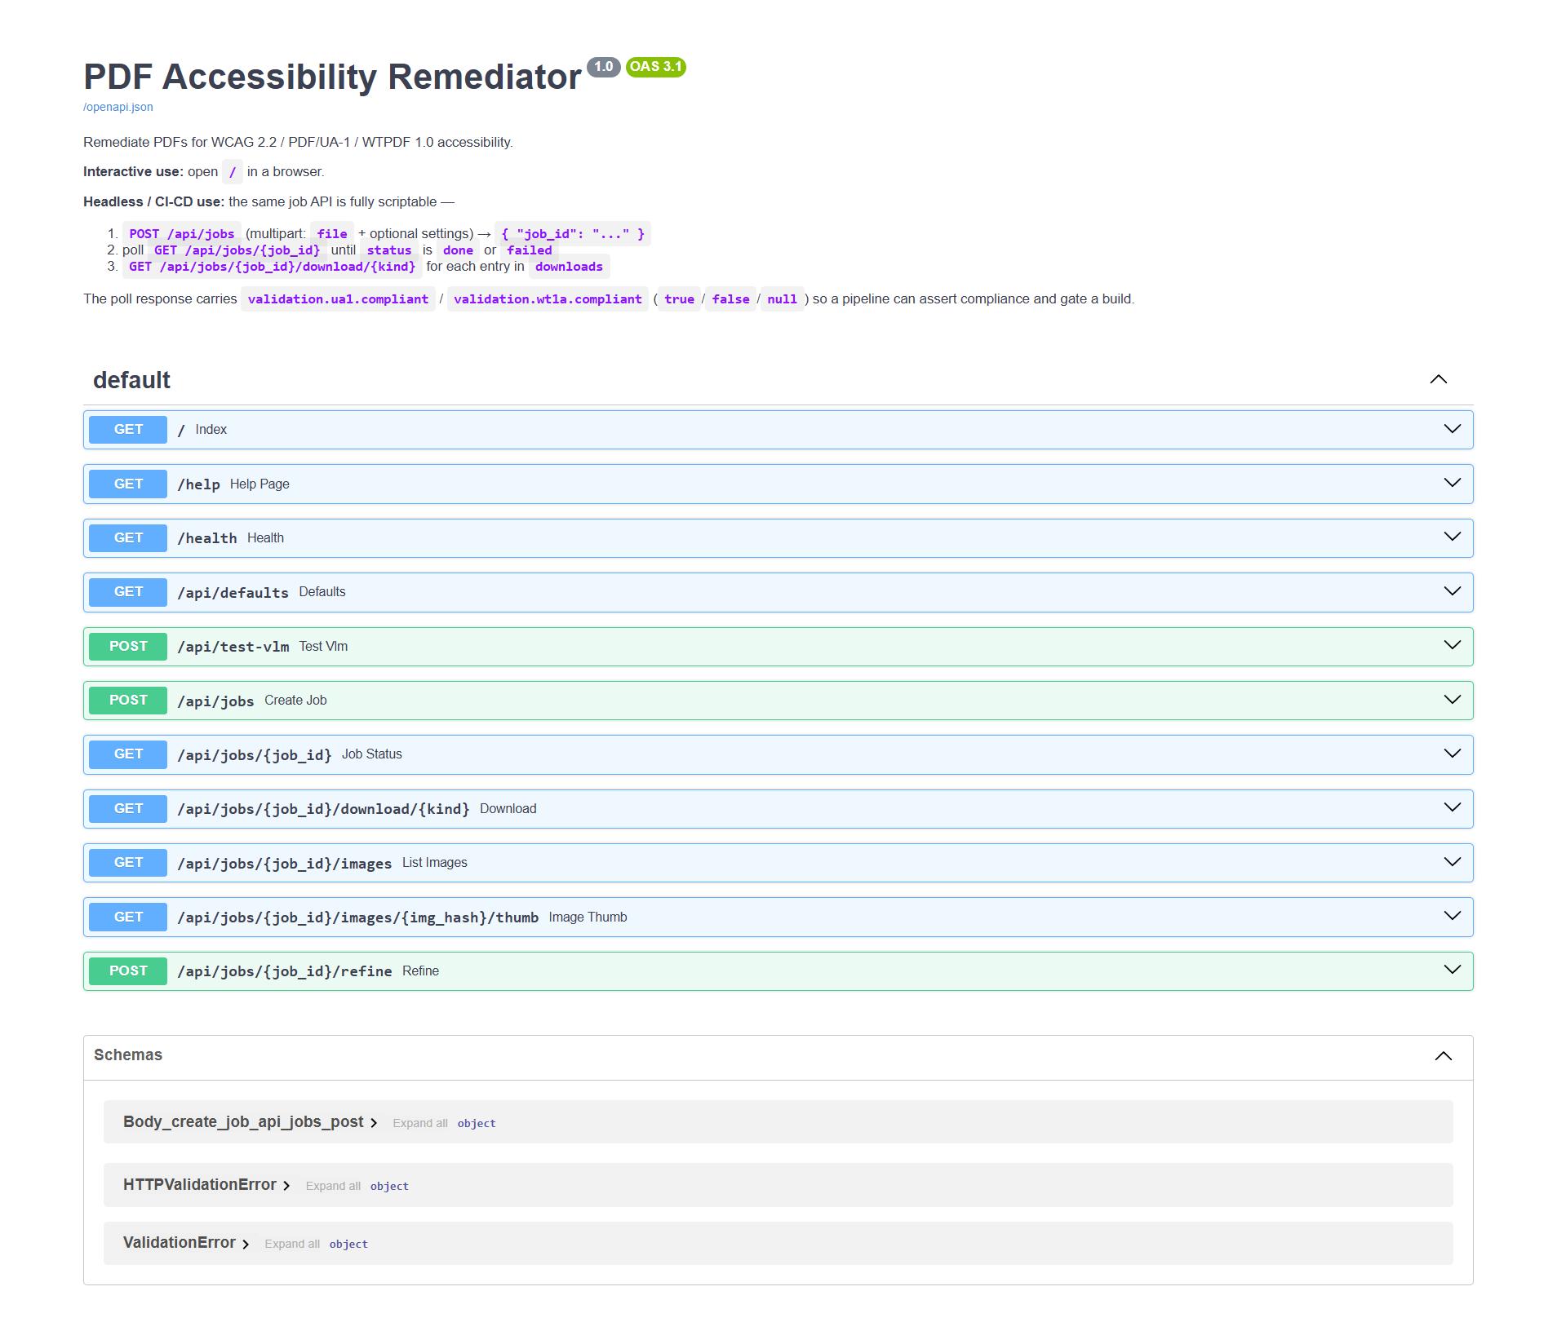This screenshot has height=1322, width=1557.
Task: Click the 'done' status code text
Action: [458, 250]
